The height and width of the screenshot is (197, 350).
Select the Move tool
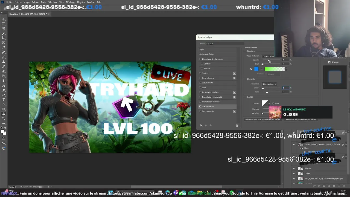[4, 19]
